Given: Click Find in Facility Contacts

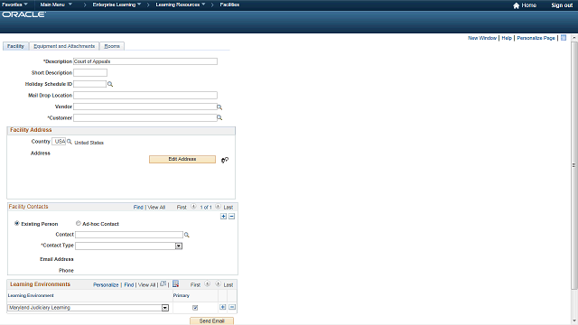Looking at the screenshot, I should [138, 208].
